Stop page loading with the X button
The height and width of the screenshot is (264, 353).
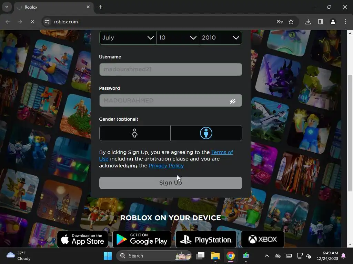[x=32, y=22]
